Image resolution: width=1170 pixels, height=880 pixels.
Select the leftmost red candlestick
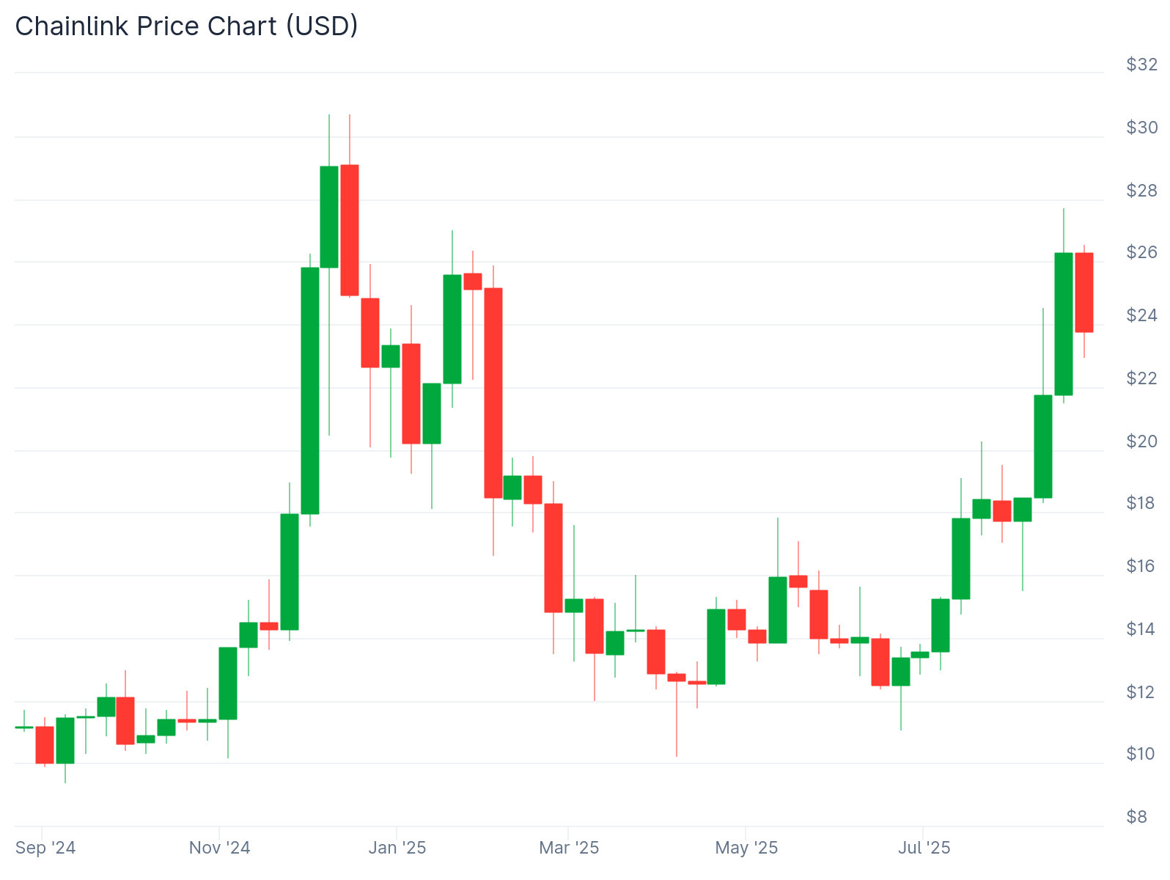[45, 744]
